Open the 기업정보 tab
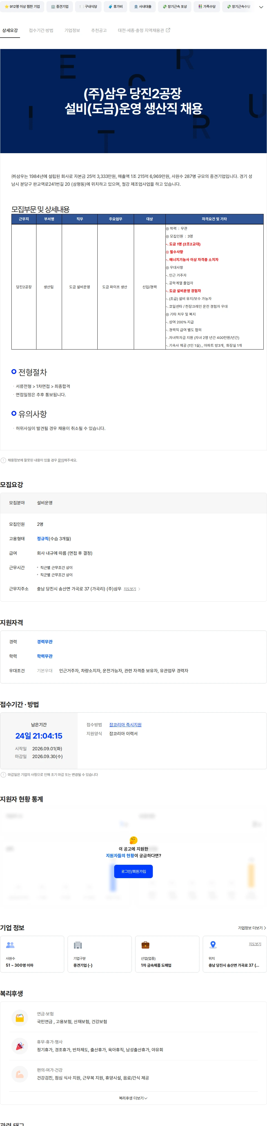 72,31
